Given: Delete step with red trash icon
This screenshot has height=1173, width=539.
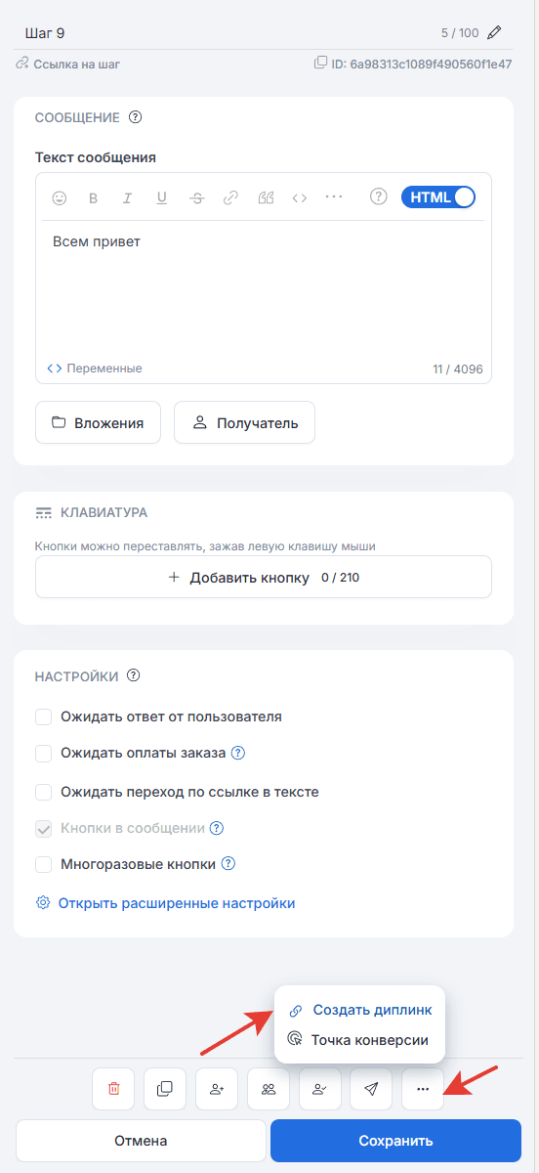Looking at the screenshot, I should (x=114, y=1089).
